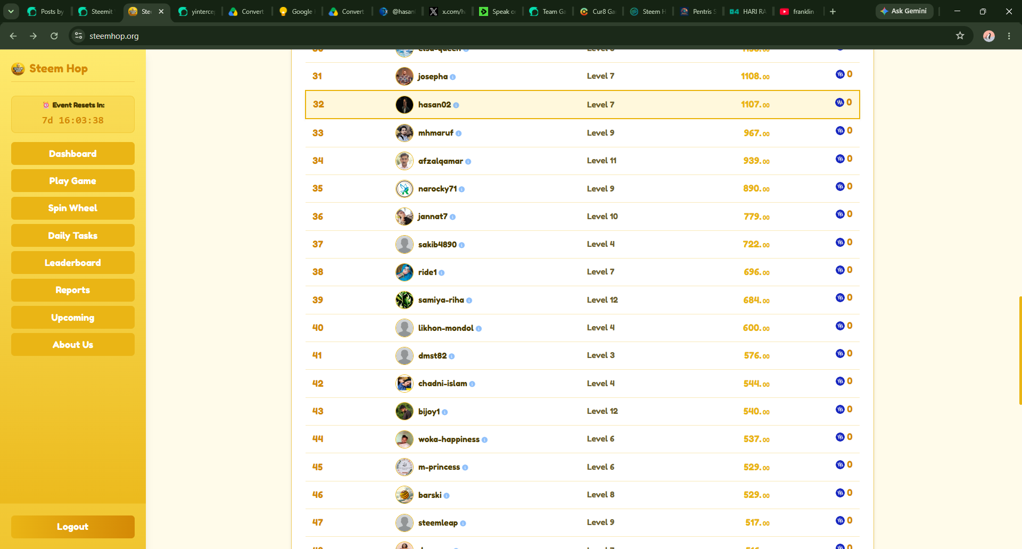The width and height of the screenshot is (1022, 549).
Task: Open the Reports page
Action: click(x=73, y=290)
